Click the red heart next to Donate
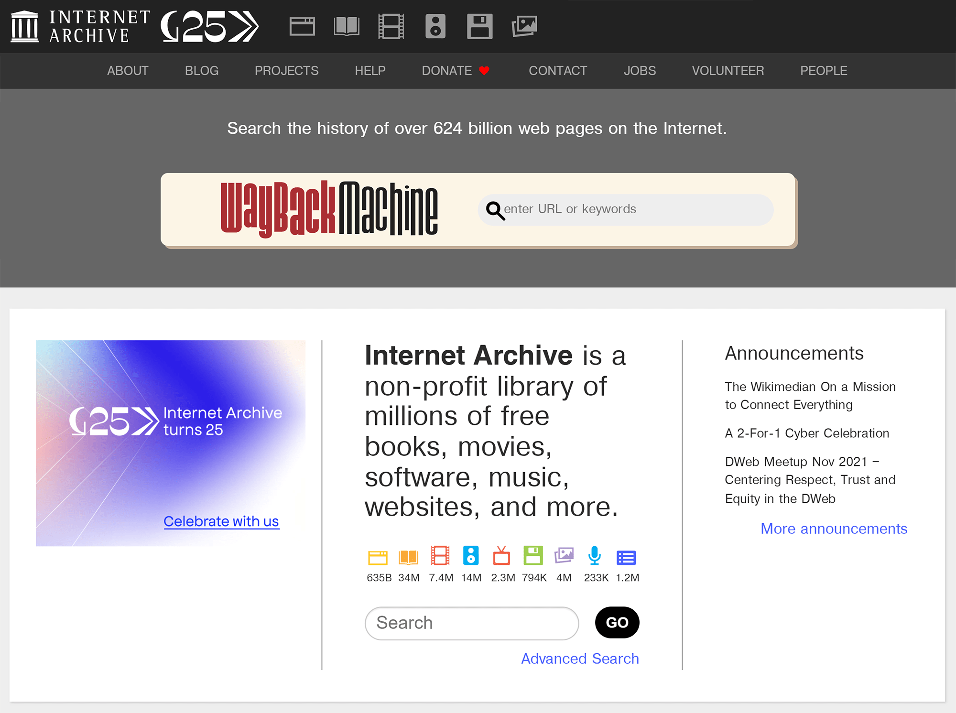 click(x=484, y=71)
